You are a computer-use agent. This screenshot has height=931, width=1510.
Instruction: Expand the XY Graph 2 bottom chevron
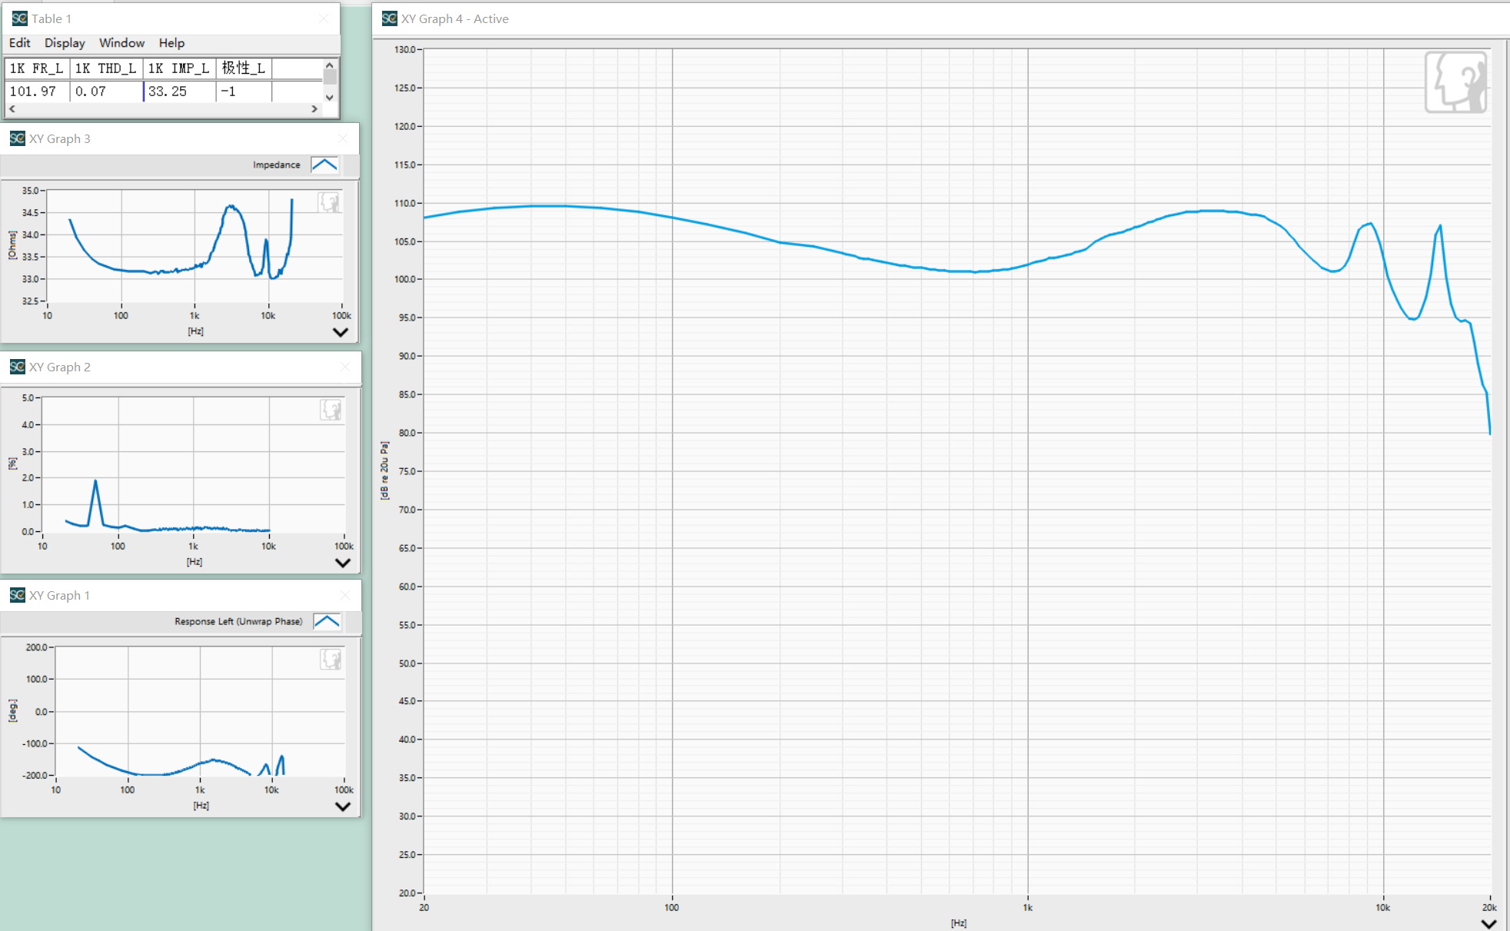click(x=343, y=563)
